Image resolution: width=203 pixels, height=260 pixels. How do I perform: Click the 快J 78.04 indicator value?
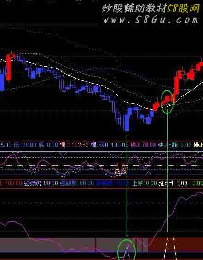tap(143, 145)
